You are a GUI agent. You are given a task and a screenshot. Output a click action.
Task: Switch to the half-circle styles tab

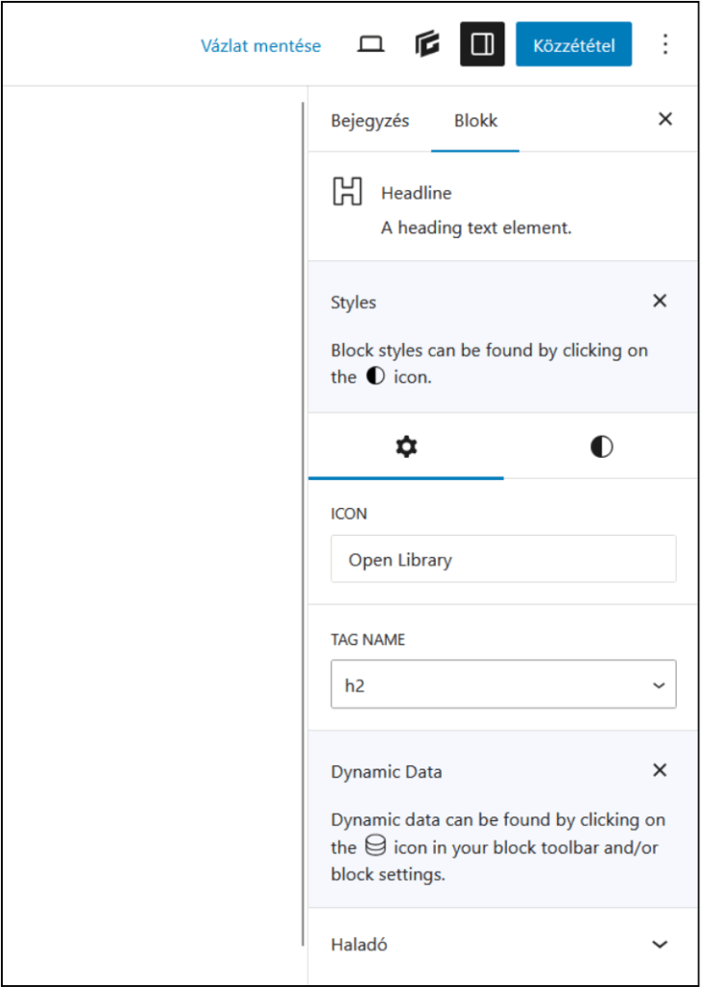(601, 447)
